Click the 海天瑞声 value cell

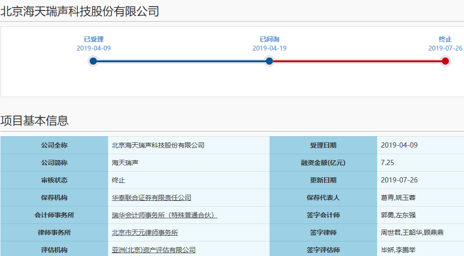189,163
